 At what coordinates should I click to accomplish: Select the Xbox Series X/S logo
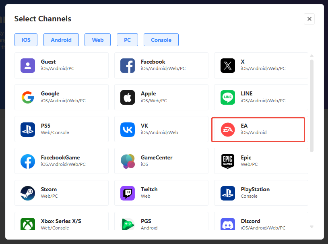(28, 224)
